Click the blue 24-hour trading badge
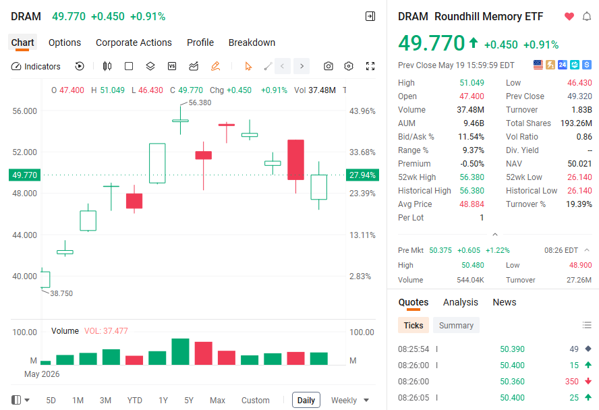Image resolution: width=599 pixels, height=410 pixels. pos(563,65)
